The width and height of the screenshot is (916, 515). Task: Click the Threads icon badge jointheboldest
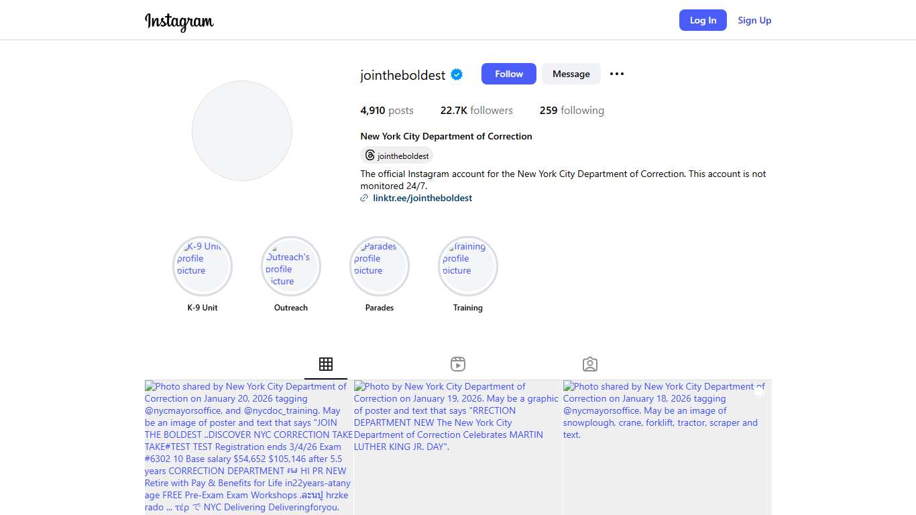click(396, 156)
